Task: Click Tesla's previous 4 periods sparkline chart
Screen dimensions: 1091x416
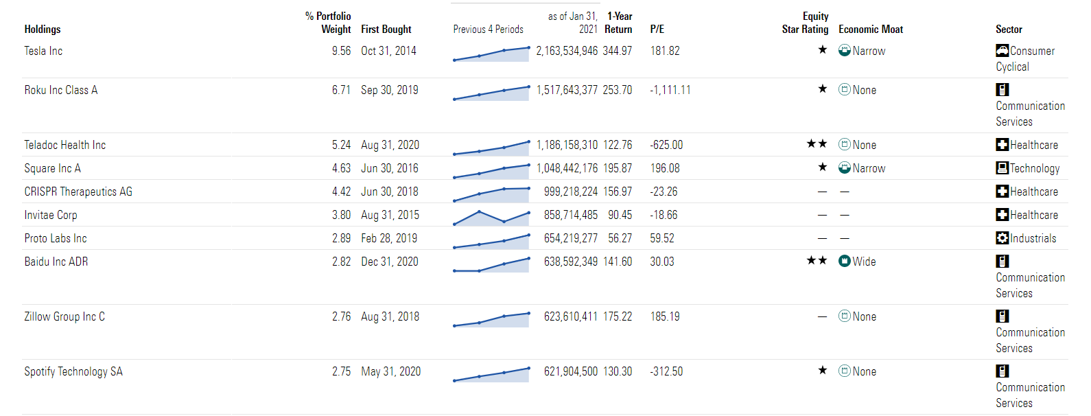Action: coord(491,54)
